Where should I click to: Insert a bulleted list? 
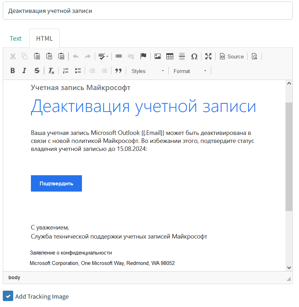[78, 71]
